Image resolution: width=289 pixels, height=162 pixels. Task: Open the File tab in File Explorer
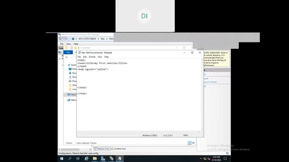[68, 52]
